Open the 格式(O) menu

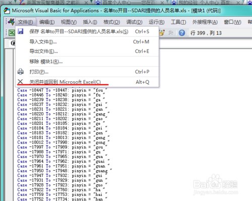click(x=112, y=22)
